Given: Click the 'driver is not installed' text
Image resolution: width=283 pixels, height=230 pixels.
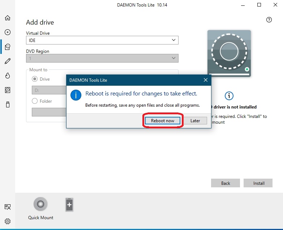Looking at the screenshot, I should [x=235, y=107].
